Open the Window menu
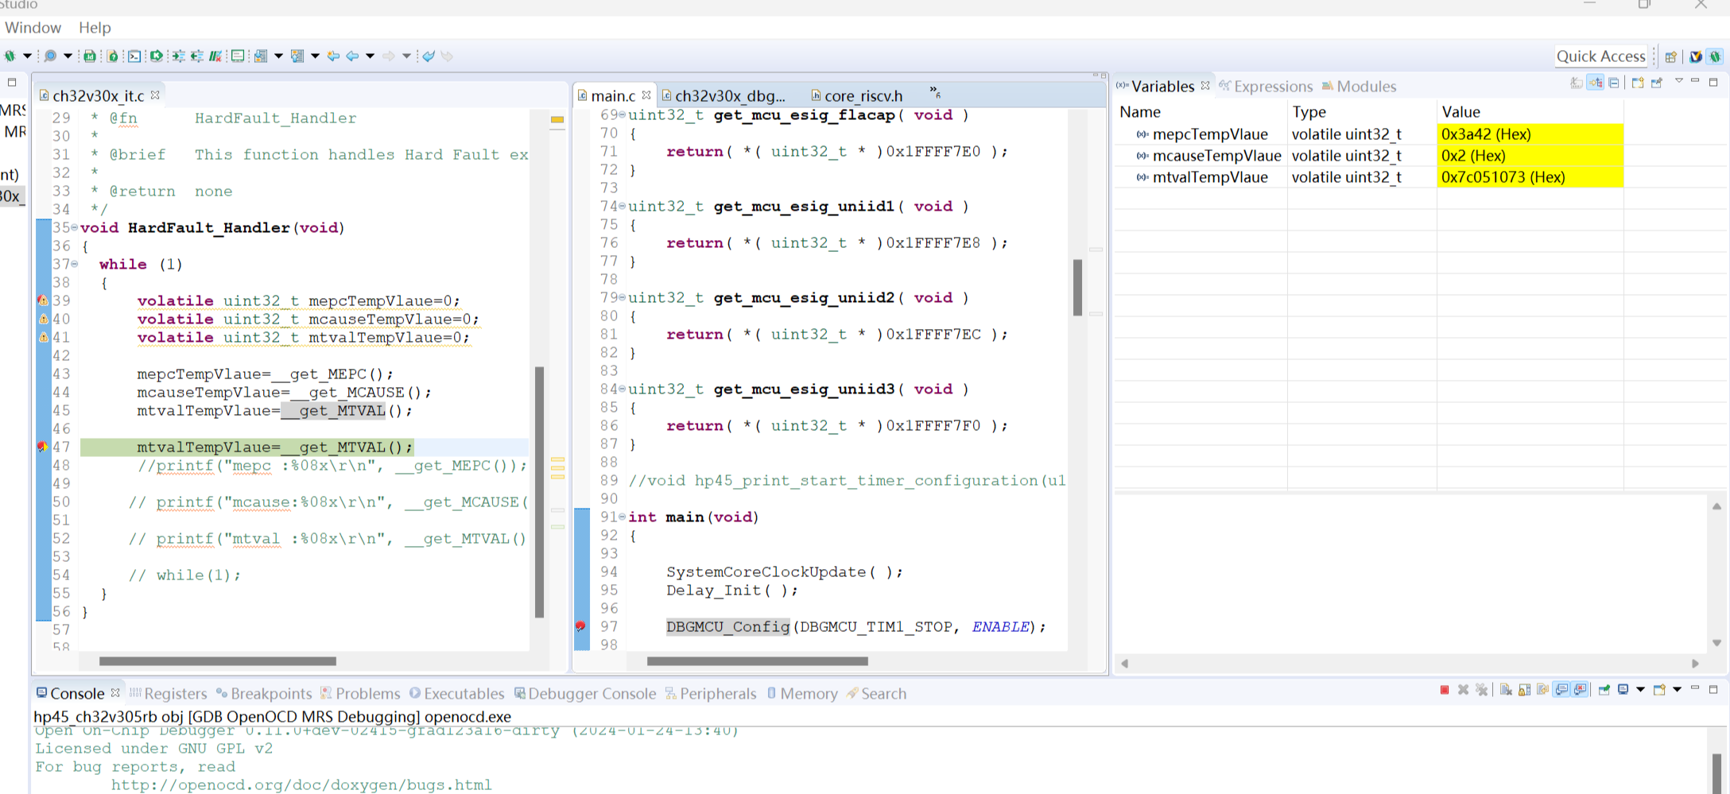The image size is (1730, 794). click(33, 27)
